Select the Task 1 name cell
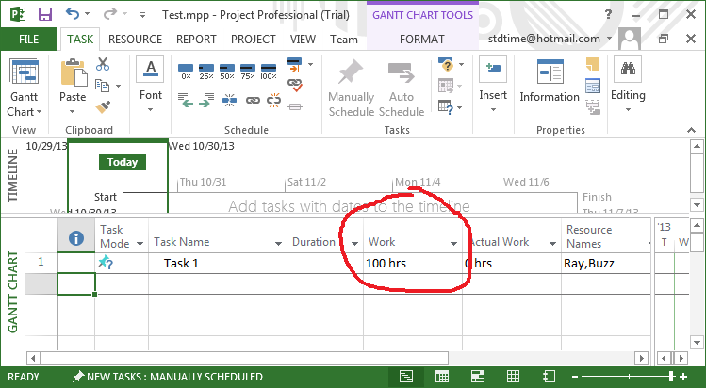 [218, 263]
